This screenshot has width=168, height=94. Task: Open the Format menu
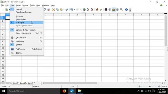25,5
